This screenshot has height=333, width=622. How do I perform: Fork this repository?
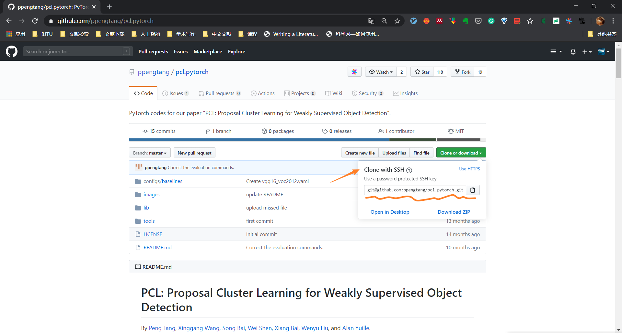tap(462, 72)
